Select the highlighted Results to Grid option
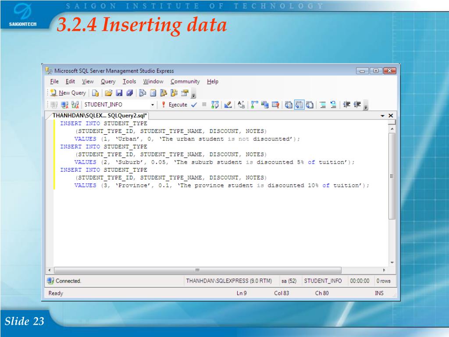Screen dimensions: 449x337 [x=299, y=104]
